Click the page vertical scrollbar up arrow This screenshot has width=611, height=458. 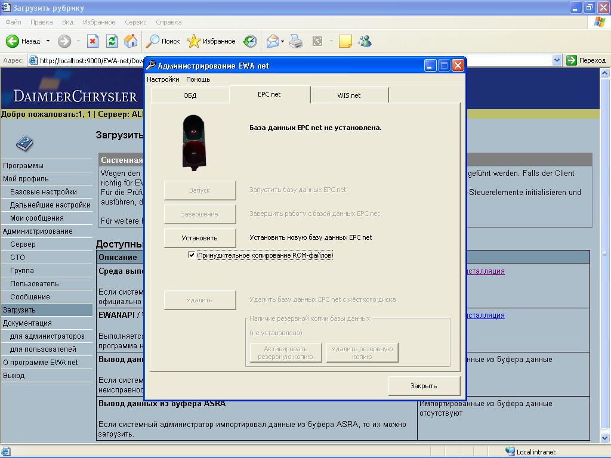point(605,73)
